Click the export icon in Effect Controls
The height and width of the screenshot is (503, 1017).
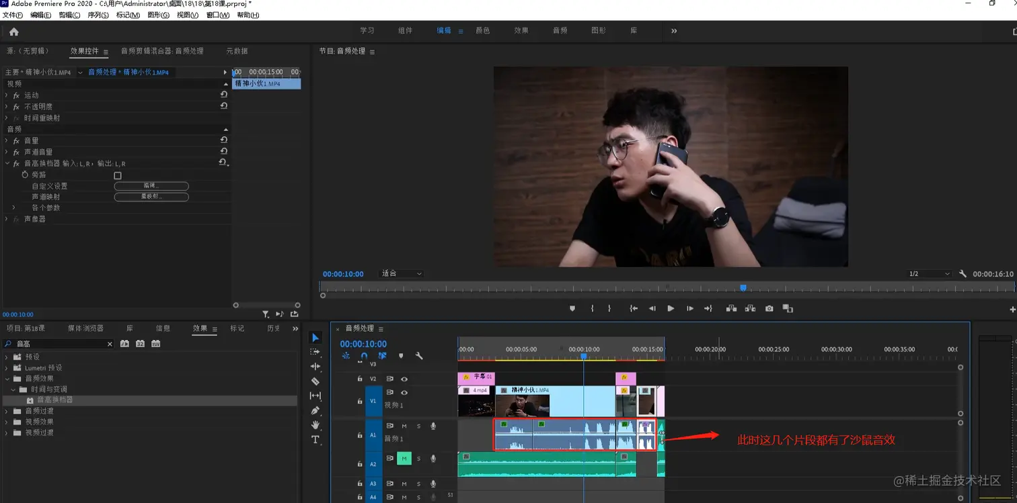coord(295,314)
